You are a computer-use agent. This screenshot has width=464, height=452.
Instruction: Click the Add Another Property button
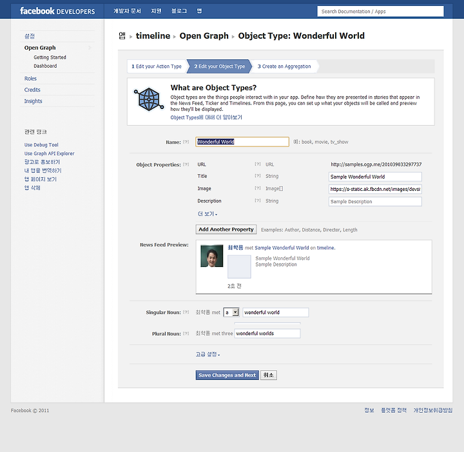[x=226, y=230]
